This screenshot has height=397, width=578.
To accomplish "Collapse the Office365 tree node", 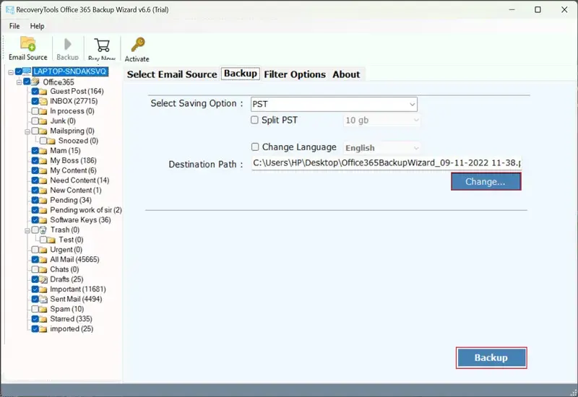I will [20, 82].
